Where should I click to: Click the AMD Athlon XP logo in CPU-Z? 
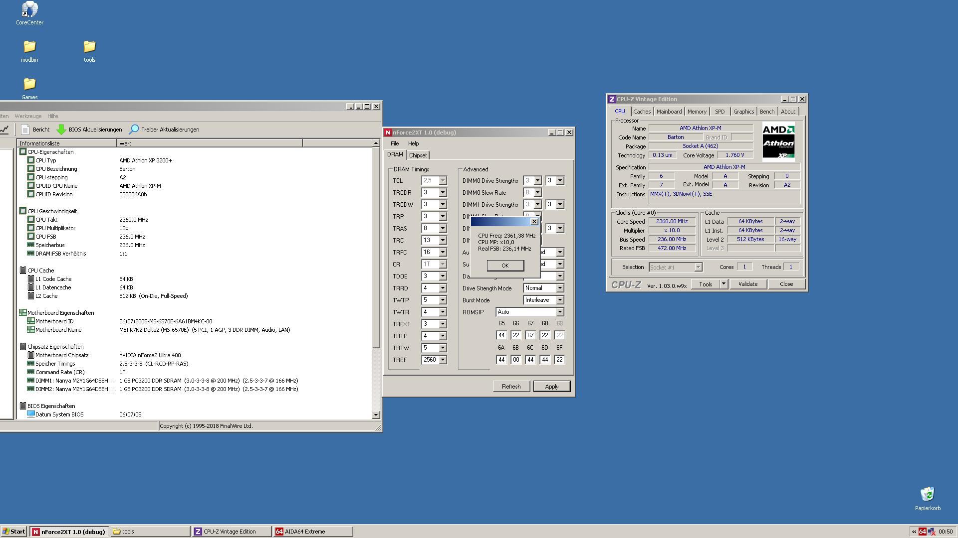[x=778, y=142]
